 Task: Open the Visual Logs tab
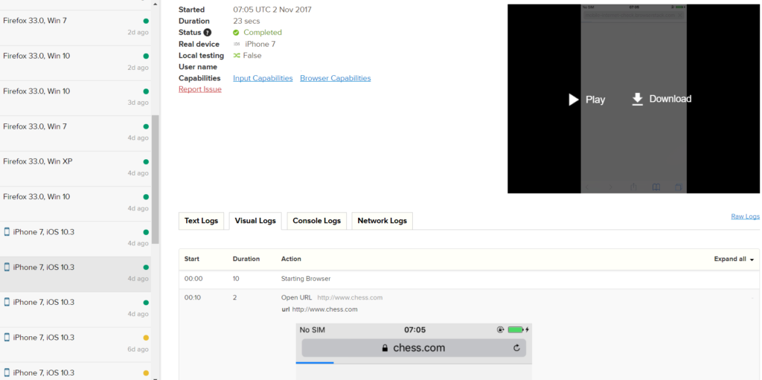255,221
